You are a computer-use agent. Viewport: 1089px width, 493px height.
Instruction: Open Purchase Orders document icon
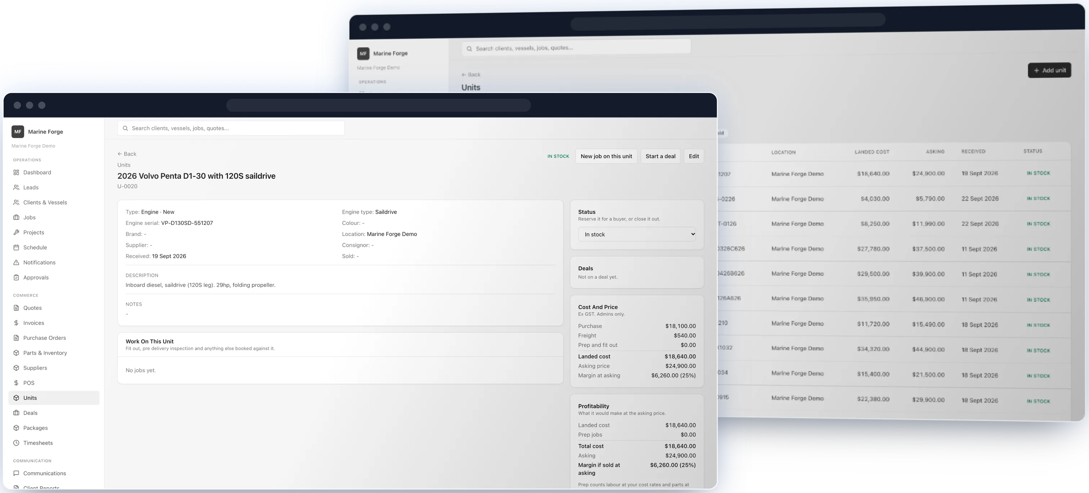(x=16, y=338)
